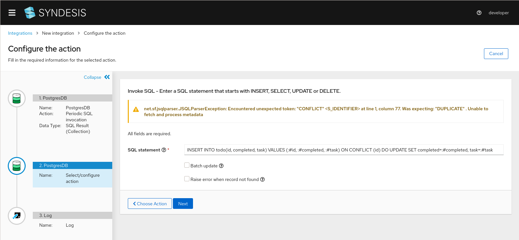Click the warning triangle icon
This screenshot has width=519, height=240.
136,110
